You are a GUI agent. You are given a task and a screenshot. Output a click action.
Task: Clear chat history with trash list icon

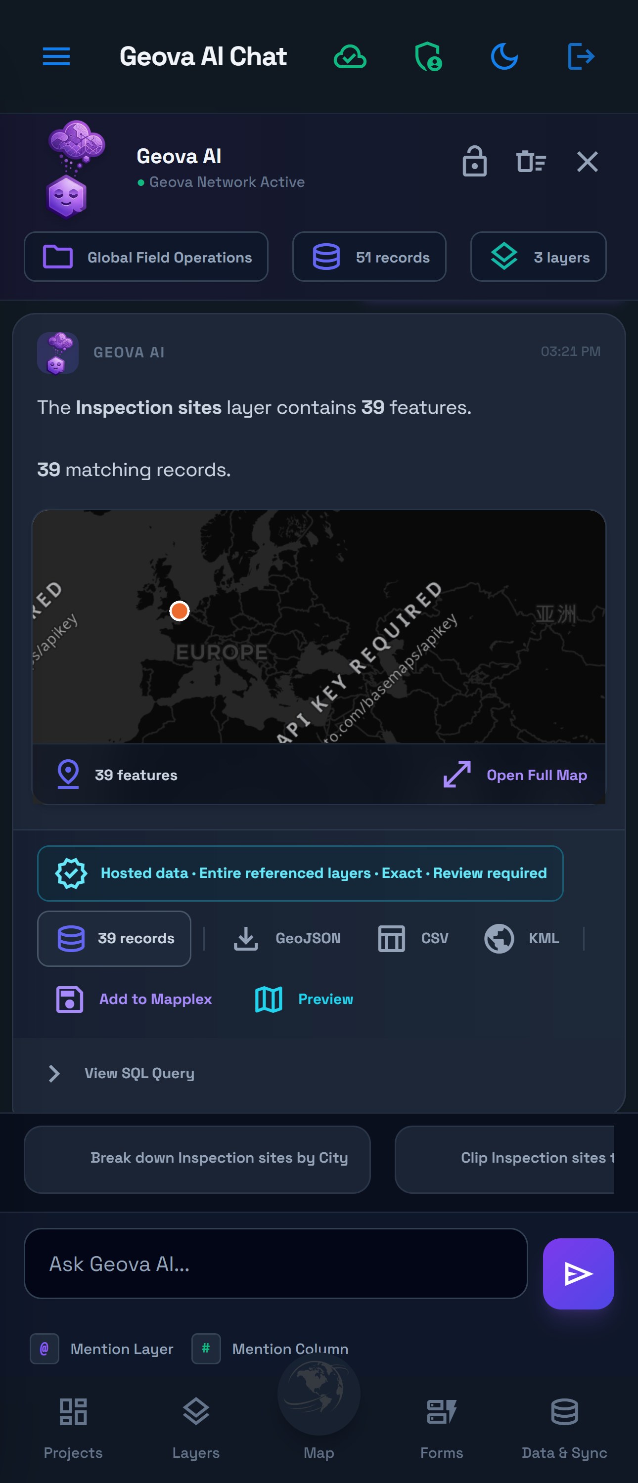point(531,161)
